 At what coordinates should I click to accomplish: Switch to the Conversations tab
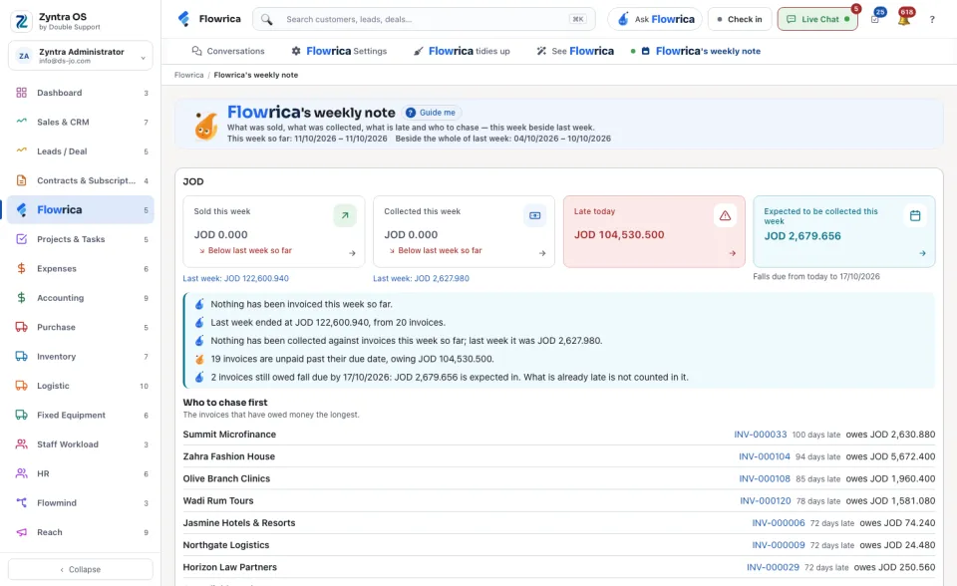point(227,51)
